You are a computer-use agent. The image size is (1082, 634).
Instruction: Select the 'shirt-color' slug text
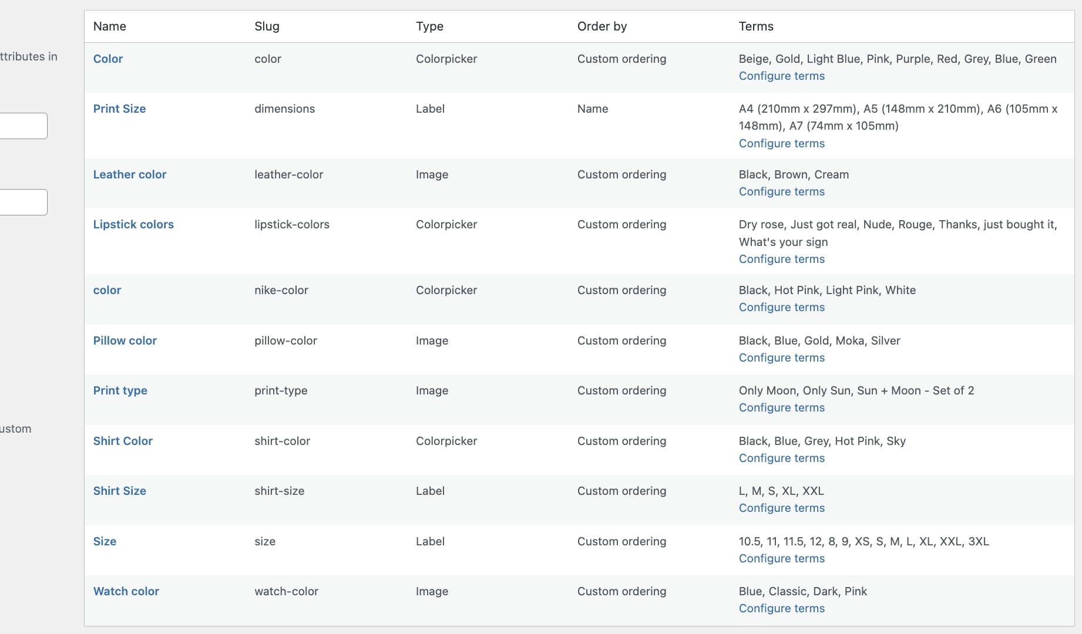tap(282, 441)
